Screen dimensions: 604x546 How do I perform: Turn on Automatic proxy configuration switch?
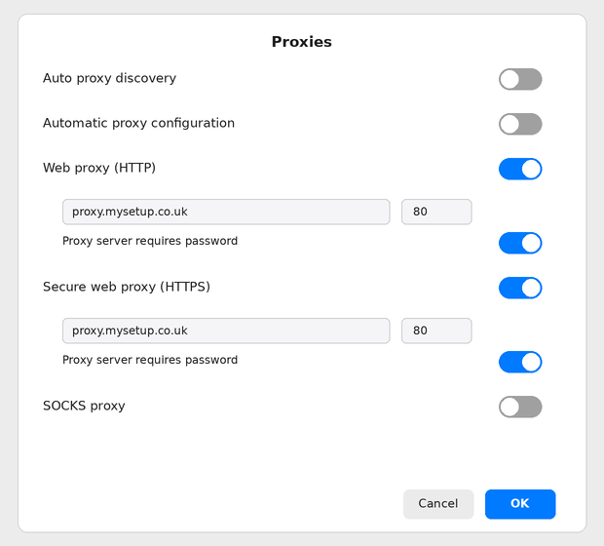click(x=520, y=124)
